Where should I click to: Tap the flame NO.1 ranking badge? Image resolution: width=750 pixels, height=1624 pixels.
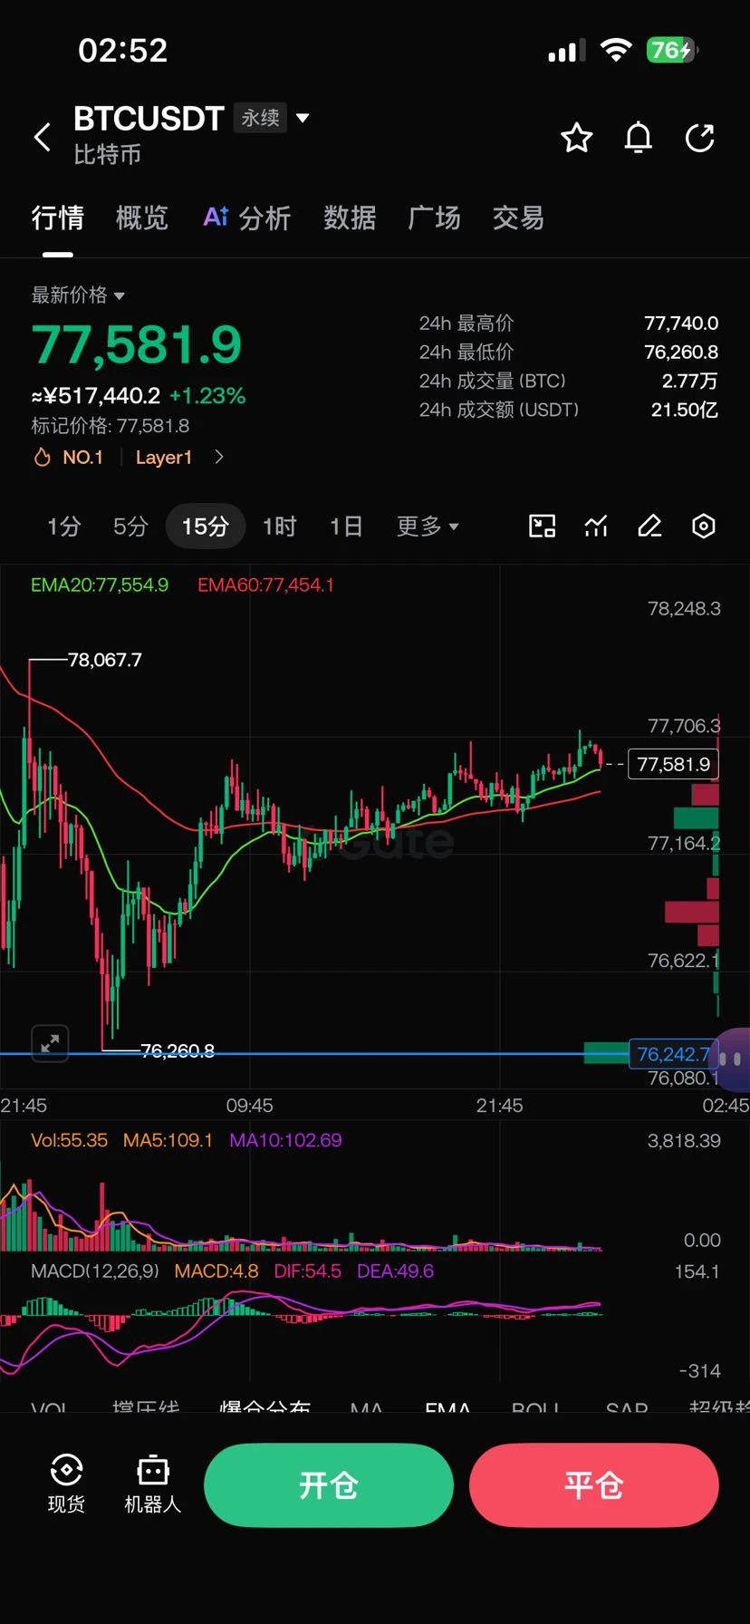[x=68, y=458]
